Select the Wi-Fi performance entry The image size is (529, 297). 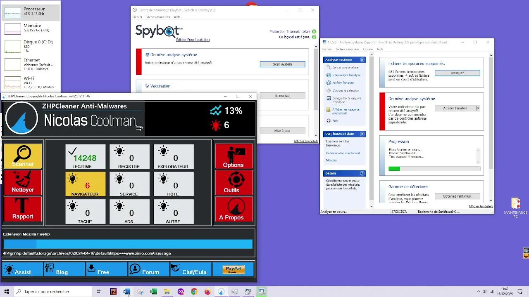pos(30,82)
